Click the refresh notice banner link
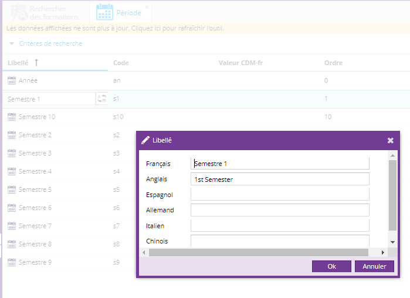 pyautogui.click(x=115, y=28)
